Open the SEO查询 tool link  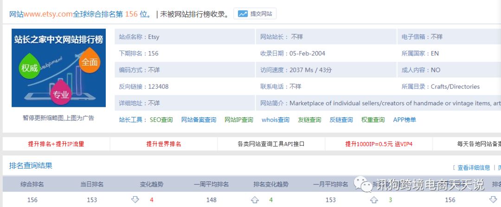click(x=161, y=120)
